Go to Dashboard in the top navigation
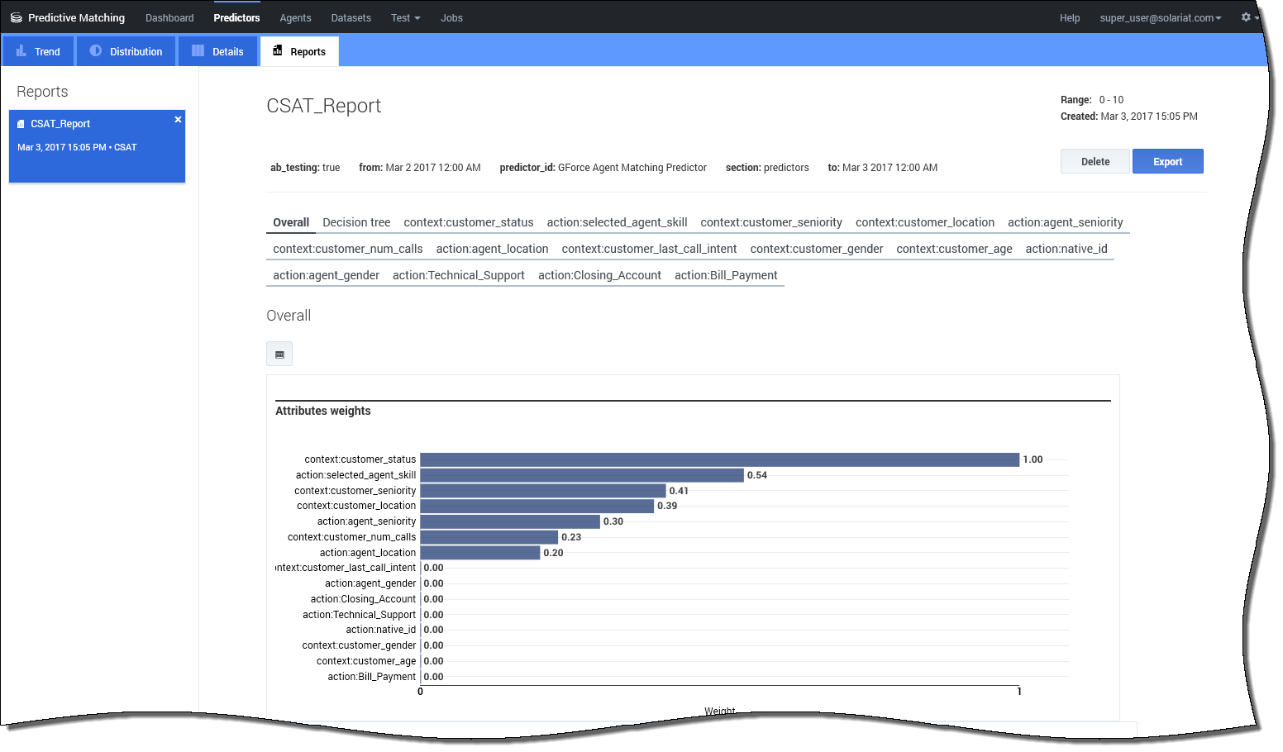This screenshot has height=752, width=1283. [169, 17]
